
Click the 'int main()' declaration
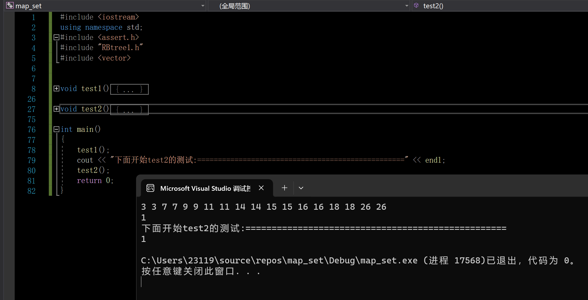[81, 129]
